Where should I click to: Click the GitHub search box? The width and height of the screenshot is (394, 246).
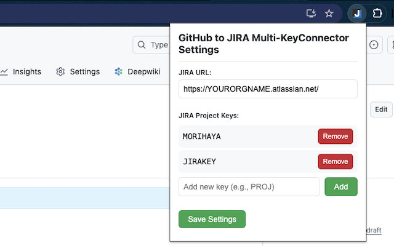click(151, 45)
